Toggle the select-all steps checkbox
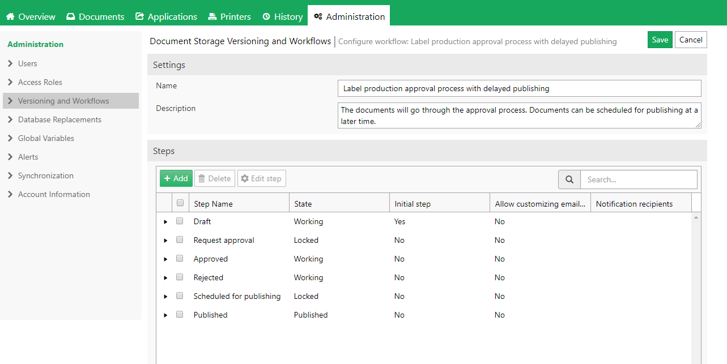 [x=180, y=203]
